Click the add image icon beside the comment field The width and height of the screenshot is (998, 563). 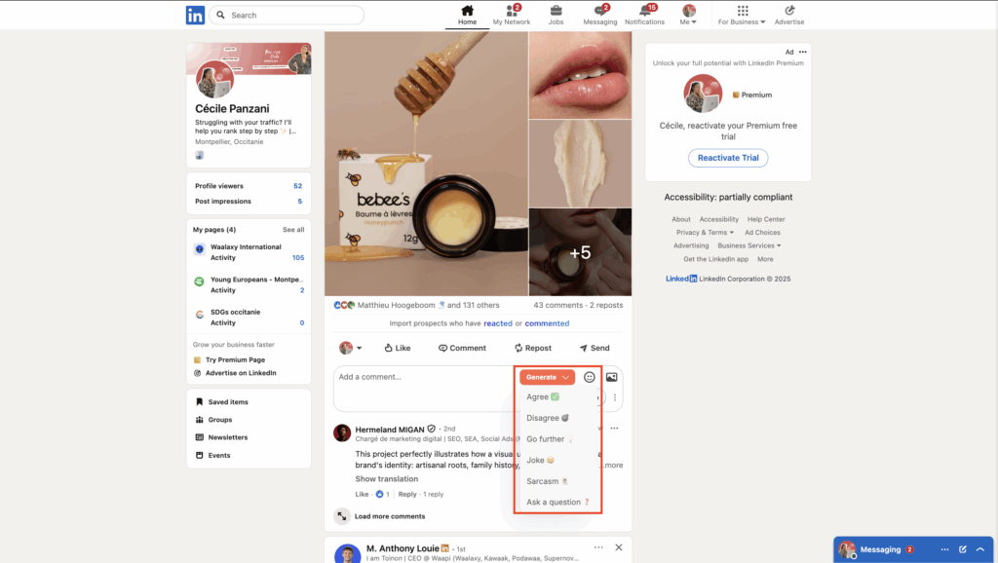click(x=609, y=377)
